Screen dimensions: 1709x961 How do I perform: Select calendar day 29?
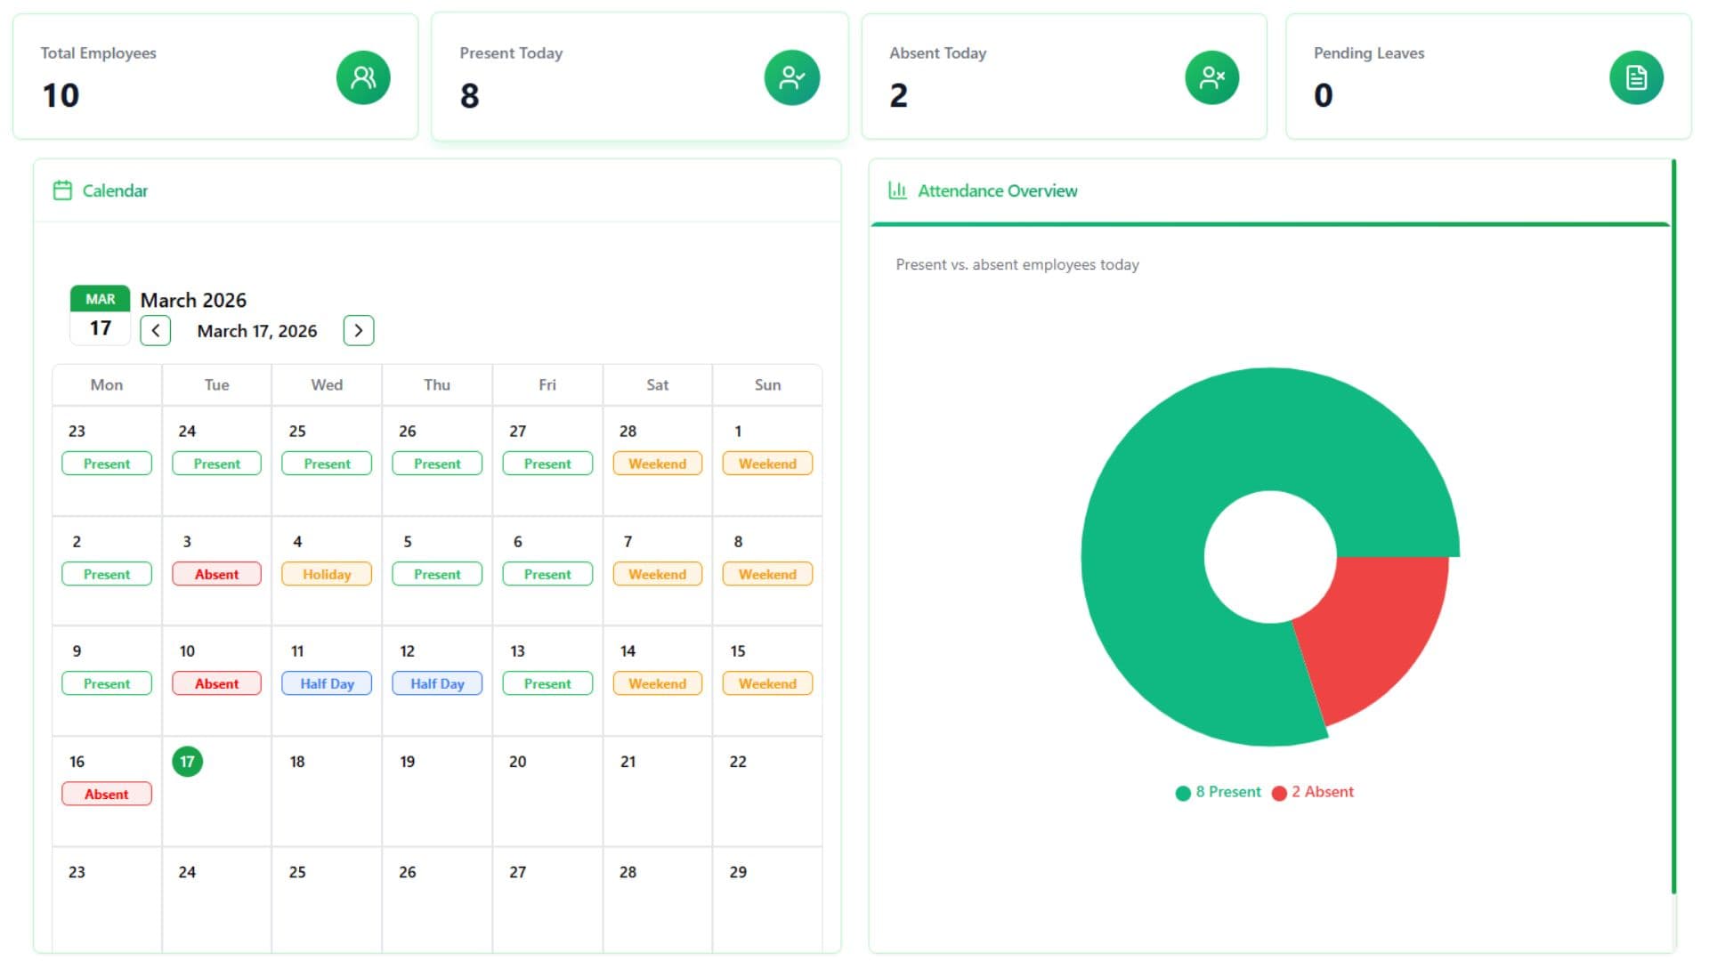tap(738, 872)
